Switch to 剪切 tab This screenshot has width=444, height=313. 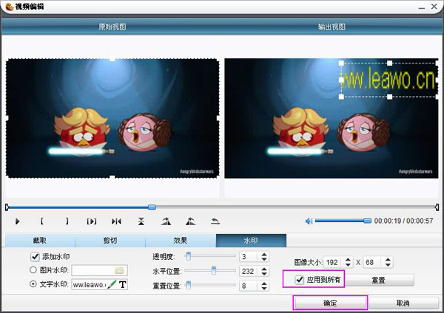pos(110,241)
